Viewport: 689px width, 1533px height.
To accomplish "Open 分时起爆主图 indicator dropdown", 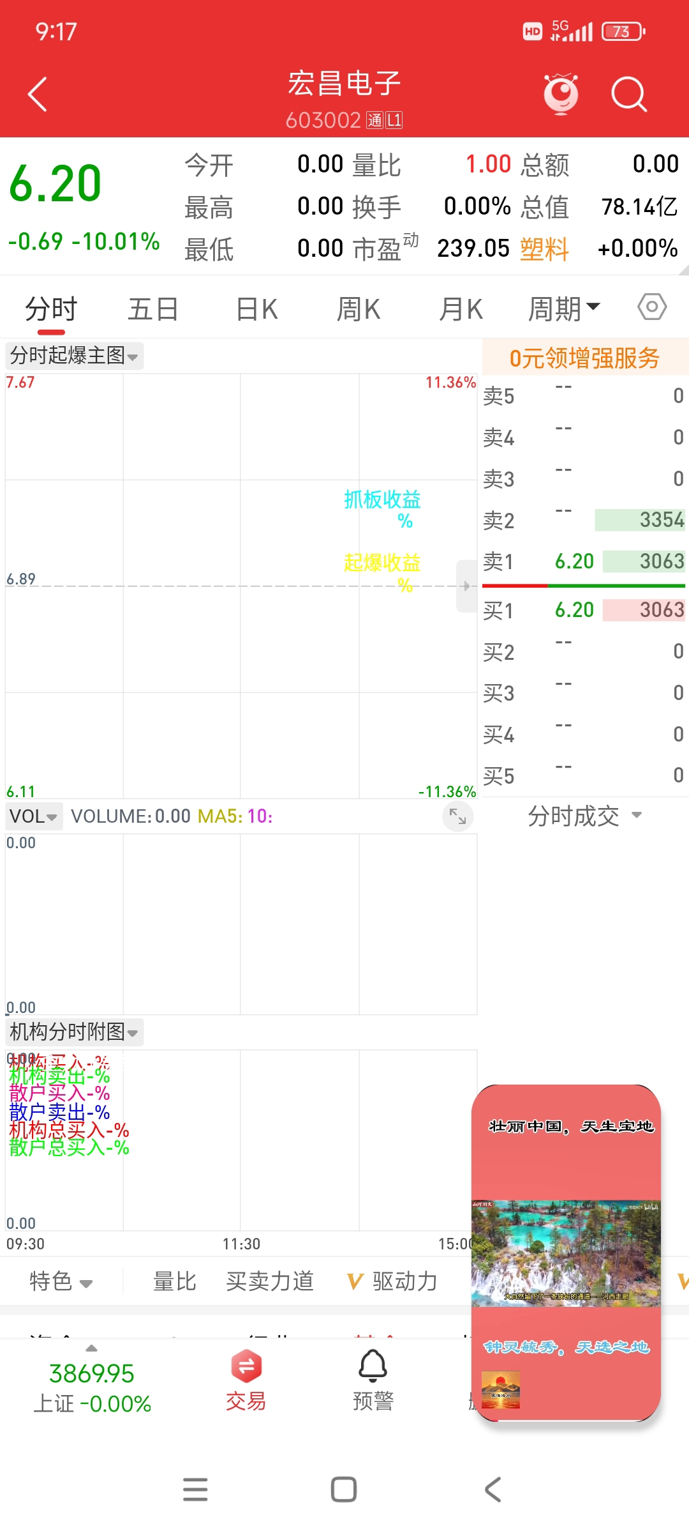I will [74, 356].
